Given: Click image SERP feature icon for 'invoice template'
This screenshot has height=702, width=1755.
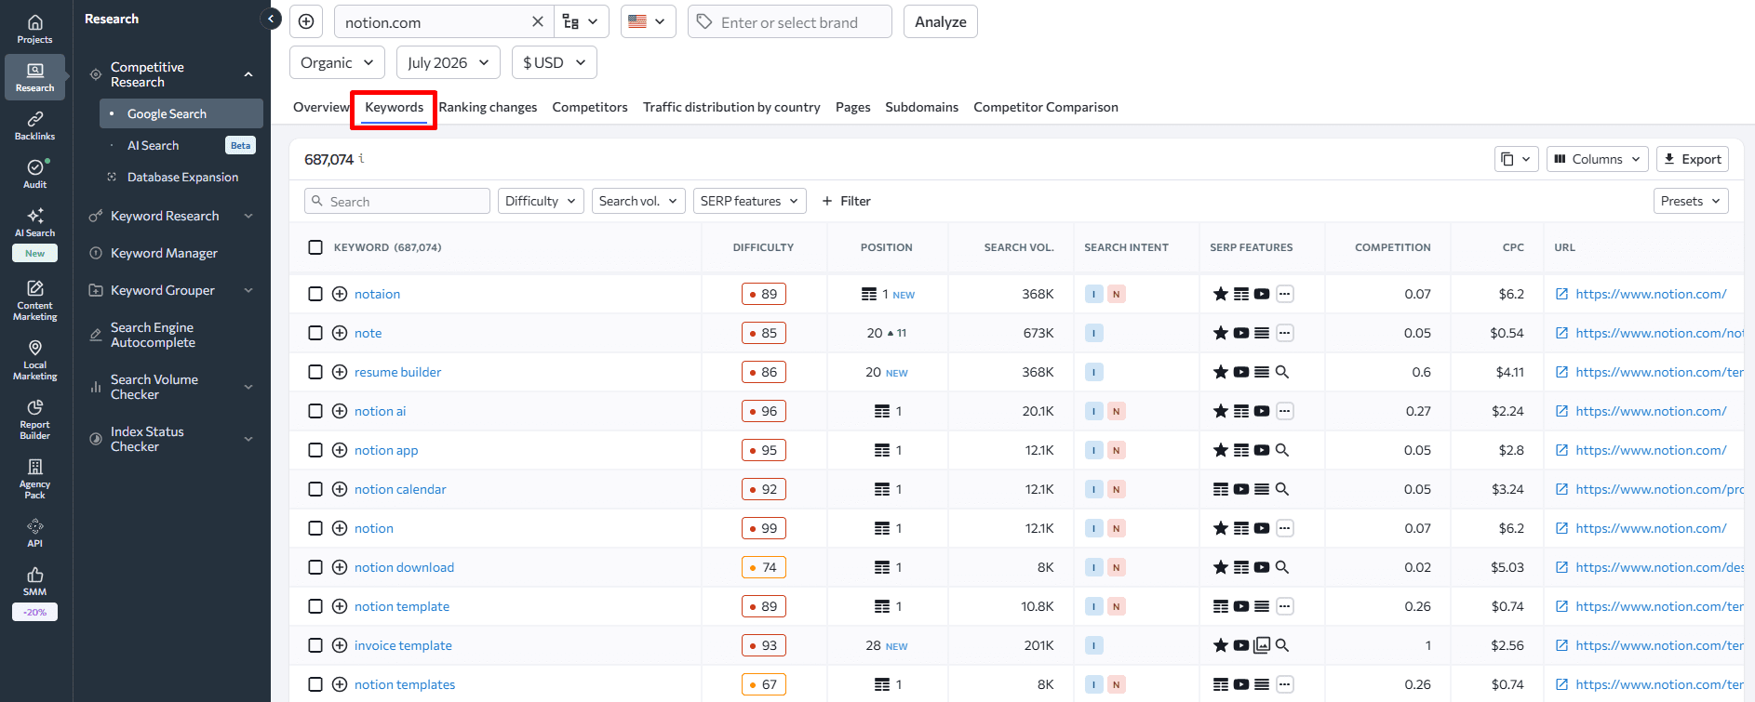Looking at the screenshot, I should click(x=1262, y=645).
